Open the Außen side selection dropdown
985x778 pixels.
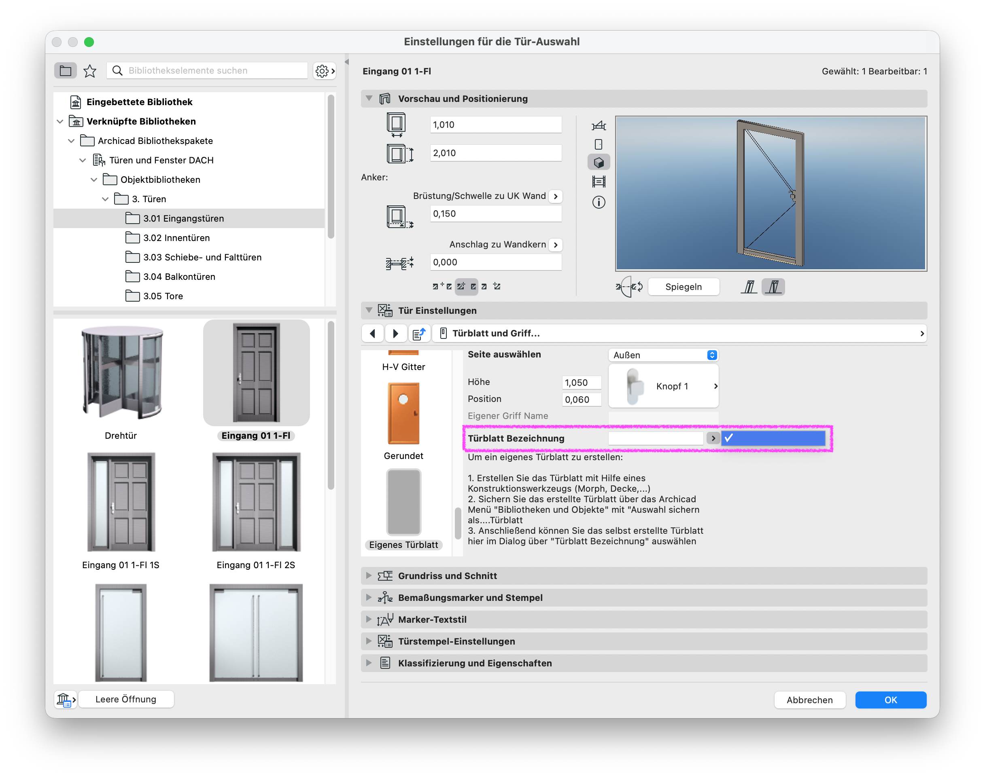(x=664, y=355)
